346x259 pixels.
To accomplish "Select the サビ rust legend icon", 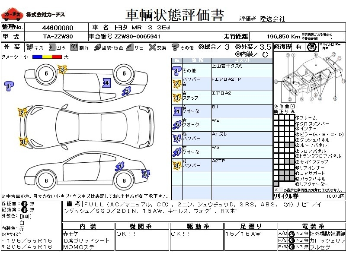I will 130,47.
